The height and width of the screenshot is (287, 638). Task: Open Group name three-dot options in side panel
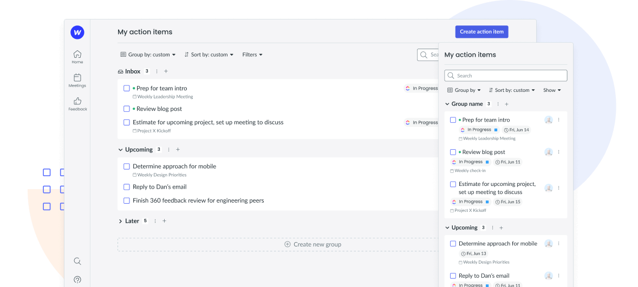pos(498,104)
